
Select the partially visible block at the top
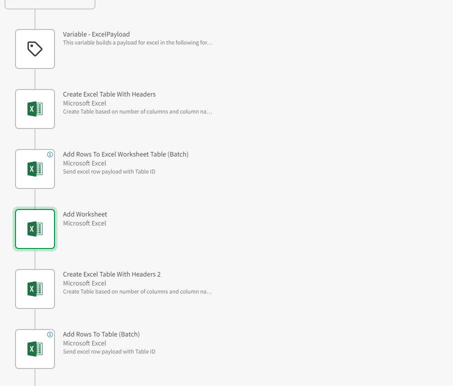[x=49, y=4]
